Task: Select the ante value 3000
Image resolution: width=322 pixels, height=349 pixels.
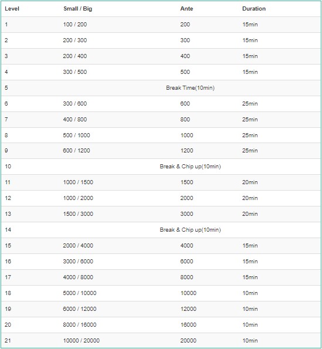Action: coord(187,214)
